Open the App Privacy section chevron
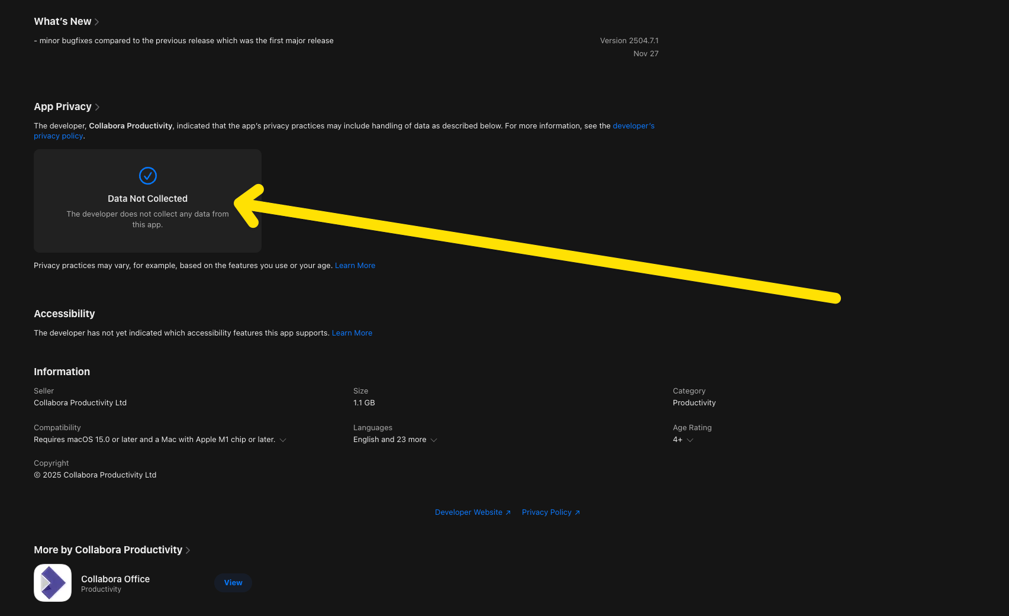 [98, 107]
